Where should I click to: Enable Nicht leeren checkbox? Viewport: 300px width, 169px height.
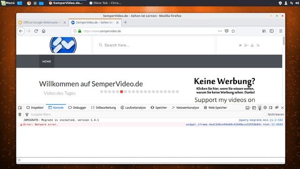point(265,115)
